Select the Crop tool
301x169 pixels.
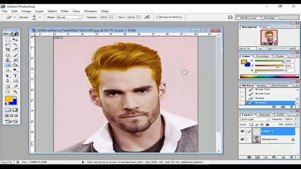coord(8,49)
